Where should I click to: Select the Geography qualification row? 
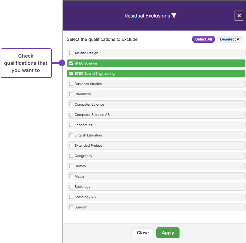156,156
